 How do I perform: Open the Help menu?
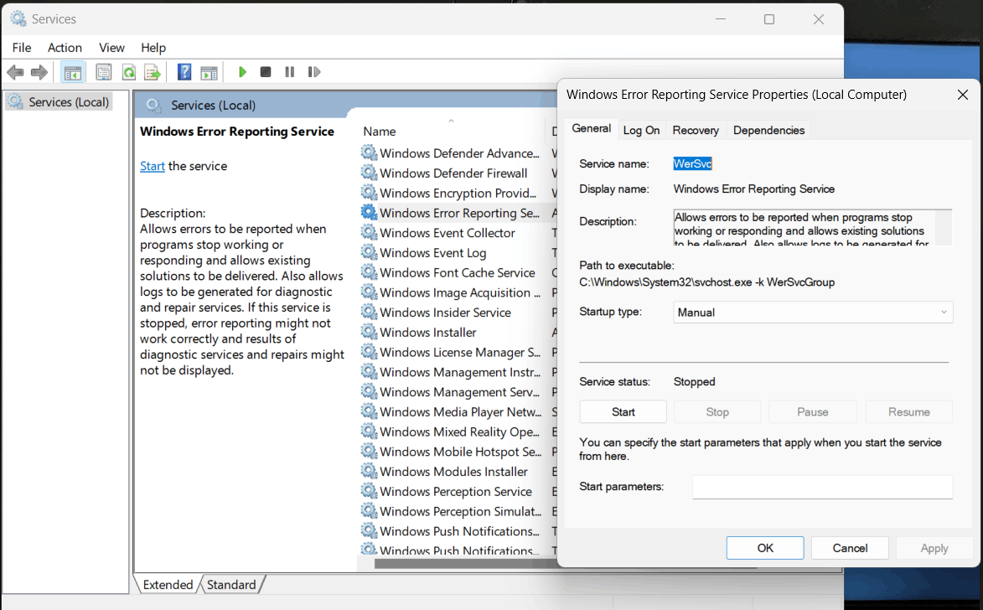click(153, 48)
